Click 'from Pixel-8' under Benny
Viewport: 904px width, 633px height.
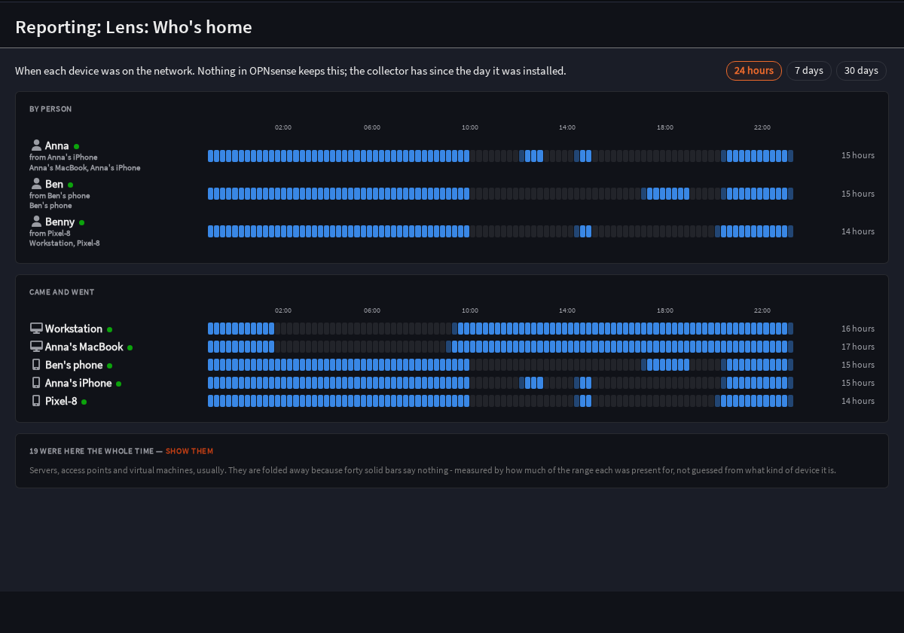point(50,233)
